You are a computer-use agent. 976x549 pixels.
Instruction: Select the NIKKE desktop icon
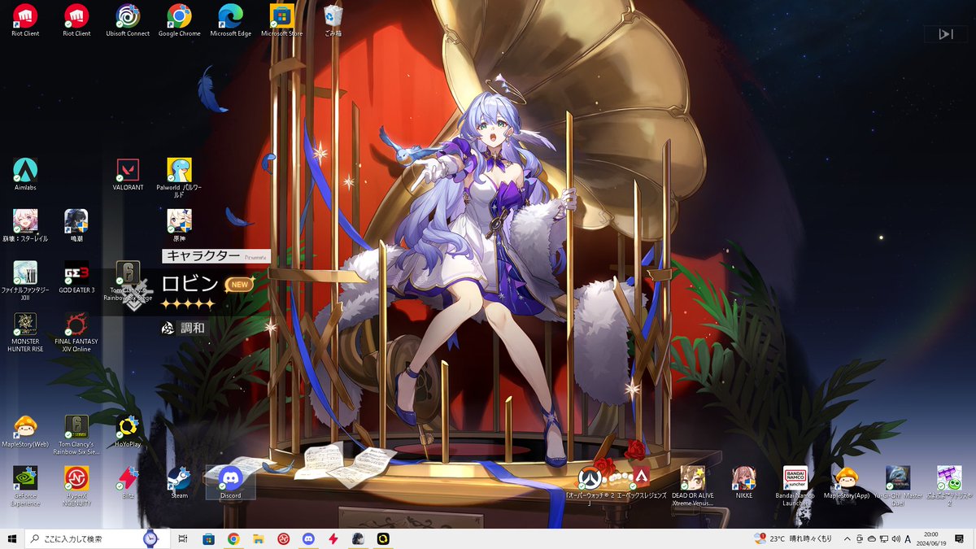tap(743, 482)
